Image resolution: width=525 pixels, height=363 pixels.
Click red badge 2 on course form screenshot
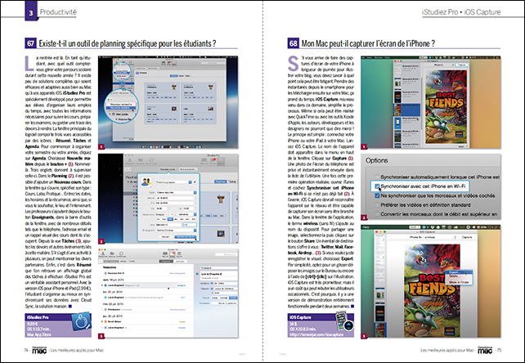point(101,244)
